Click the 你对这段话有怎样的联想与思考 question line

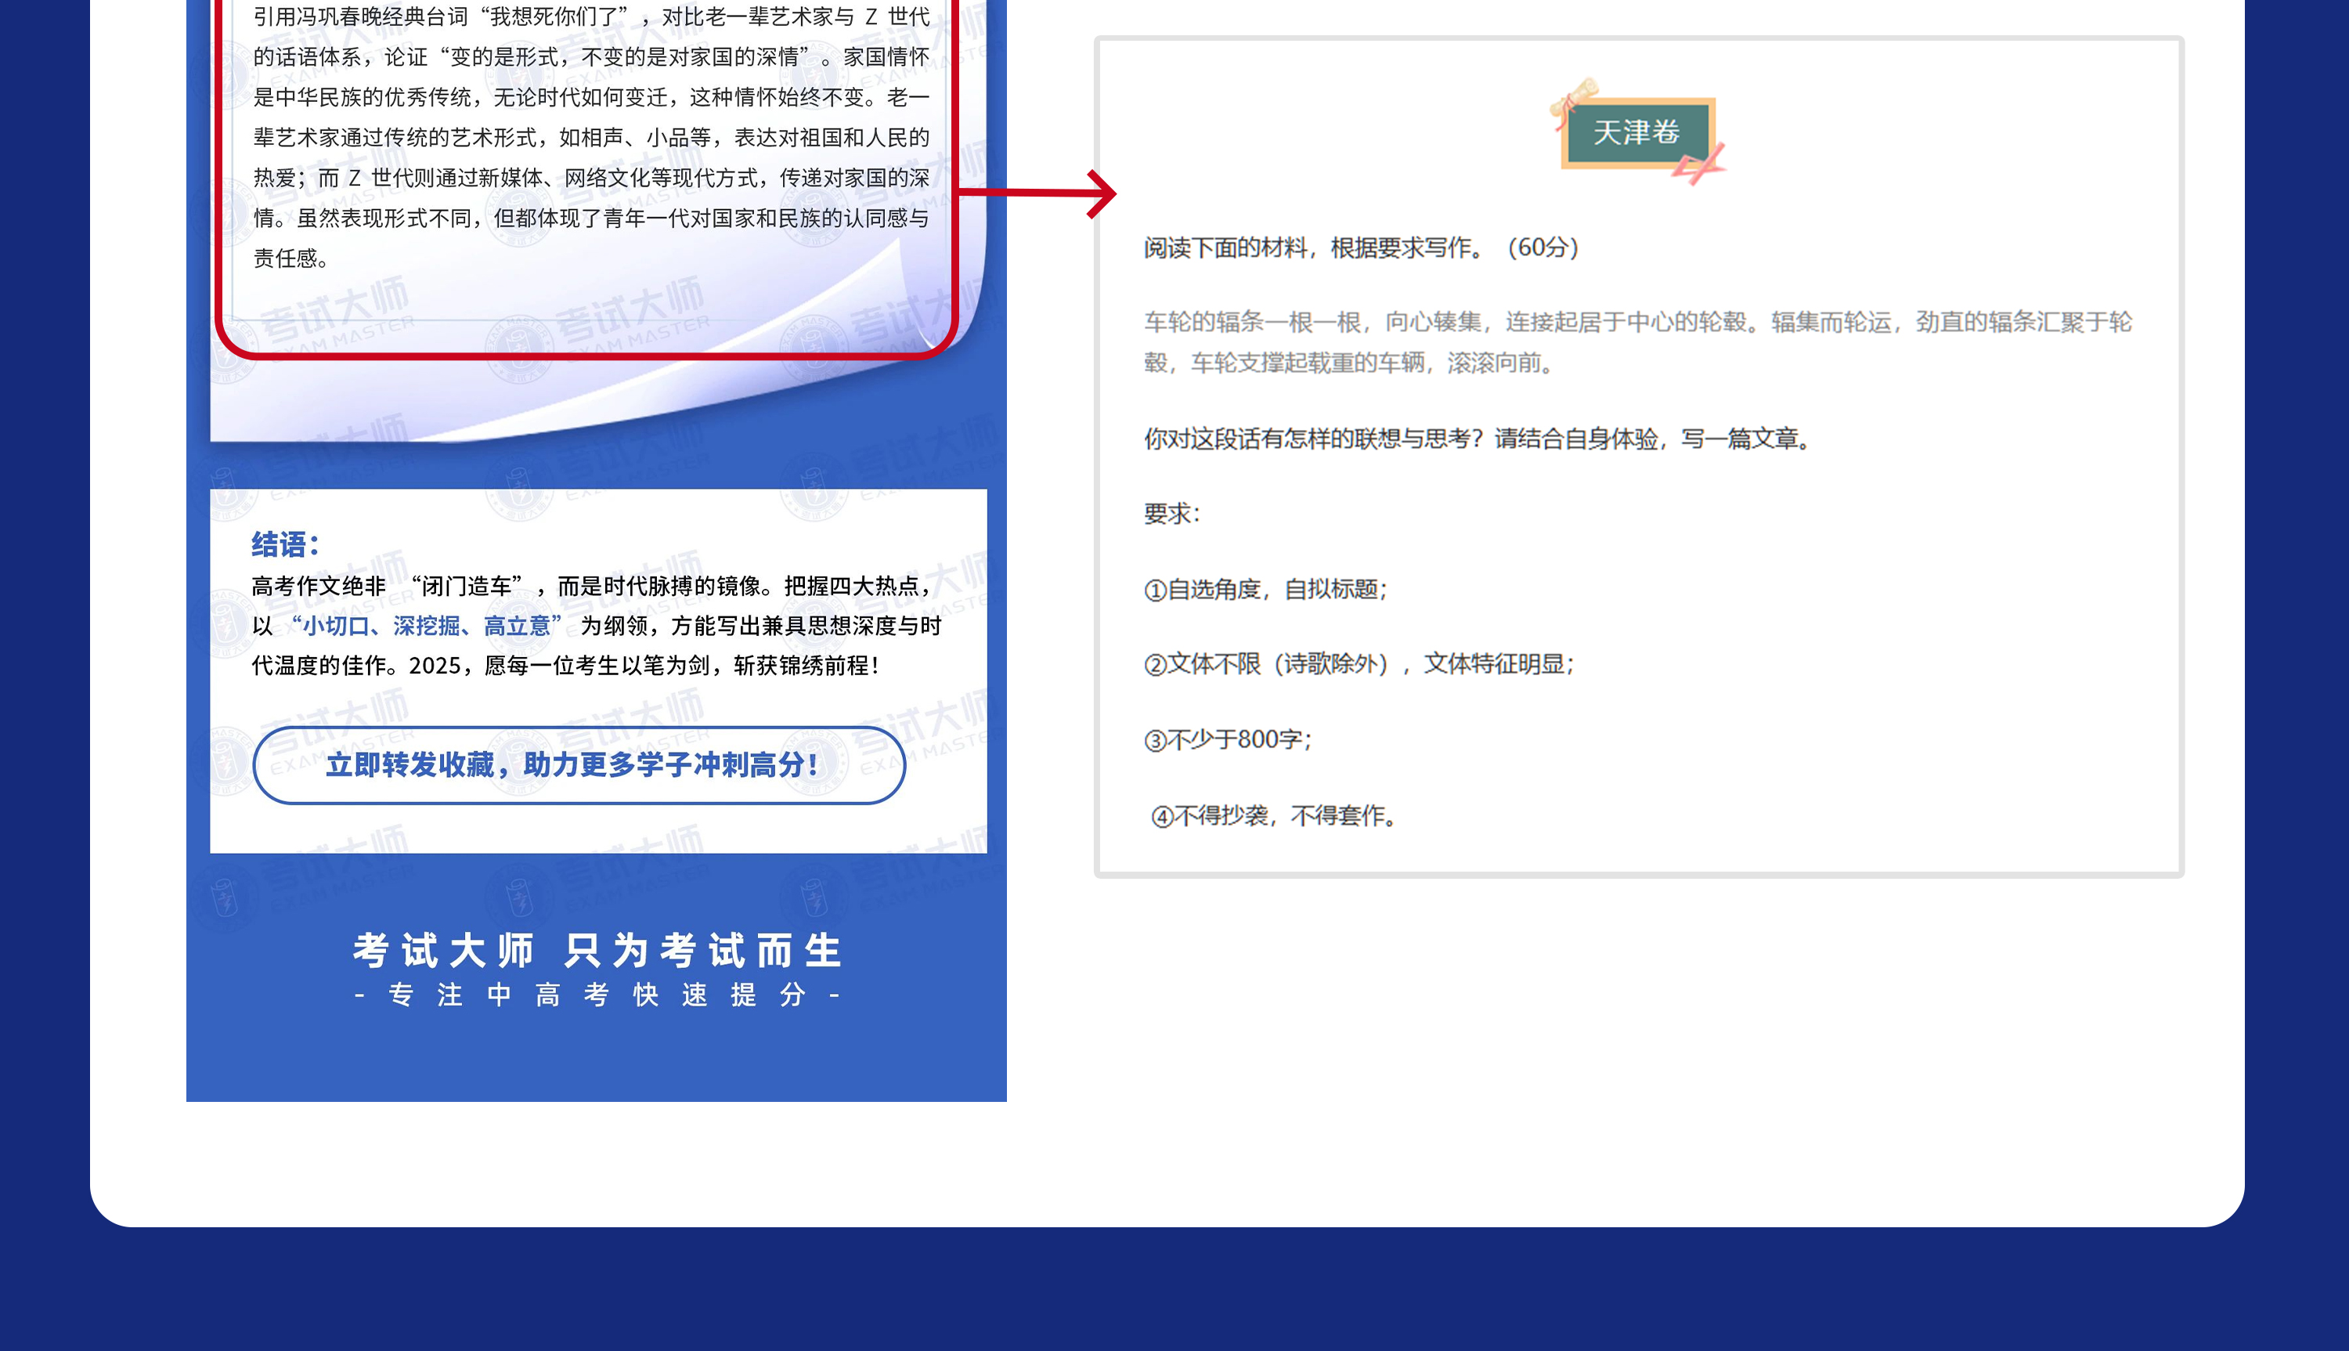pos(1478,439)
